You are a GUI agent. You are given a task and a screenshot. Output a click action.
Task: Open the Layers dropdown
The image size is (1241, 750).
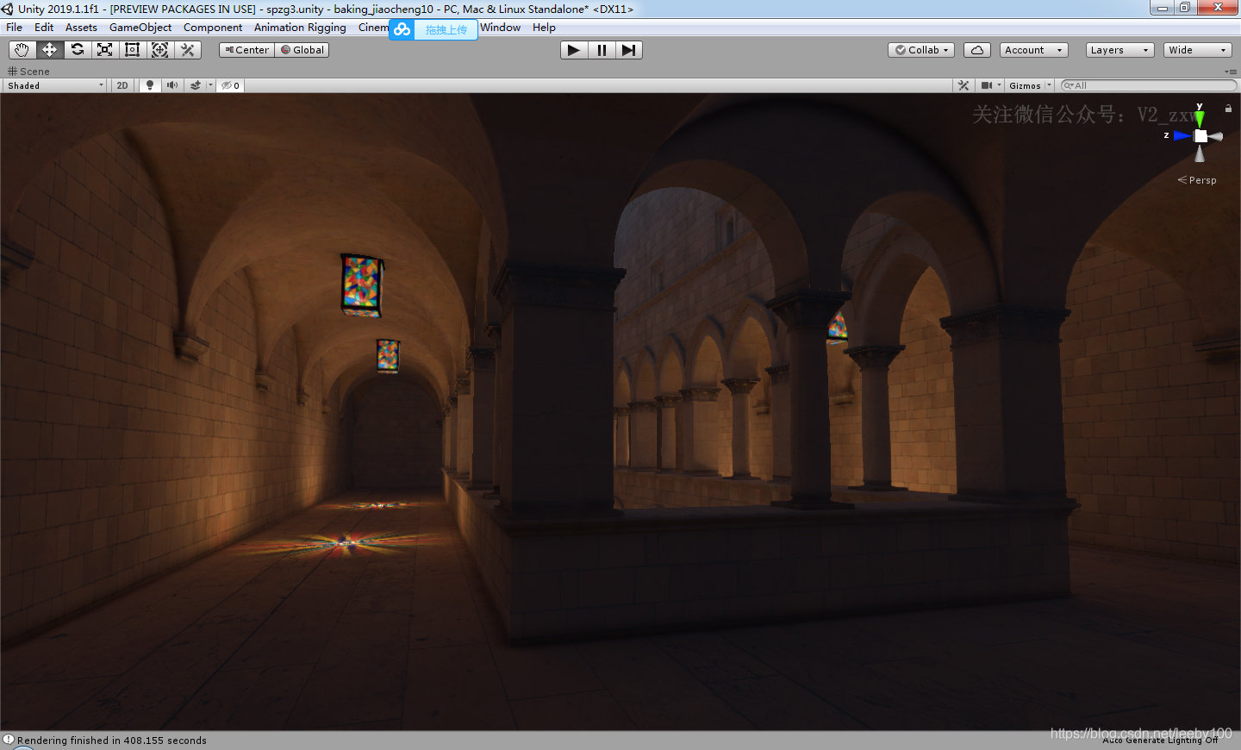(1120, 50)
